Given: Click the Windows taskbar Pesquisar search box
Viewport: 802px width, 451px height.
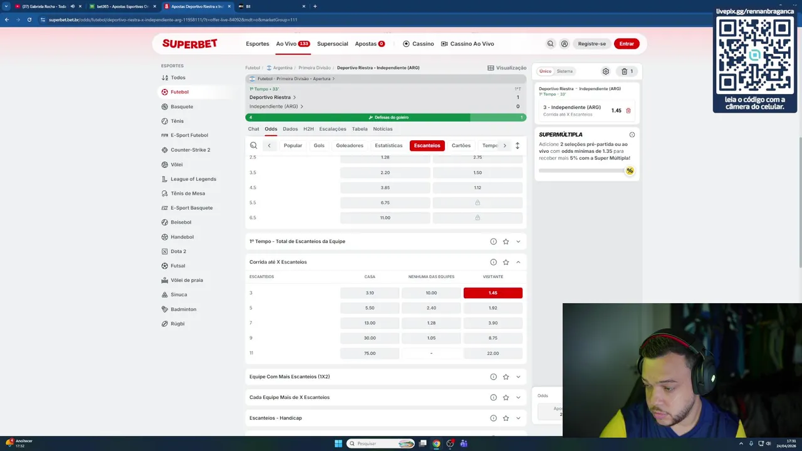Looking at the screenshot, I should [x=382, y=443].
